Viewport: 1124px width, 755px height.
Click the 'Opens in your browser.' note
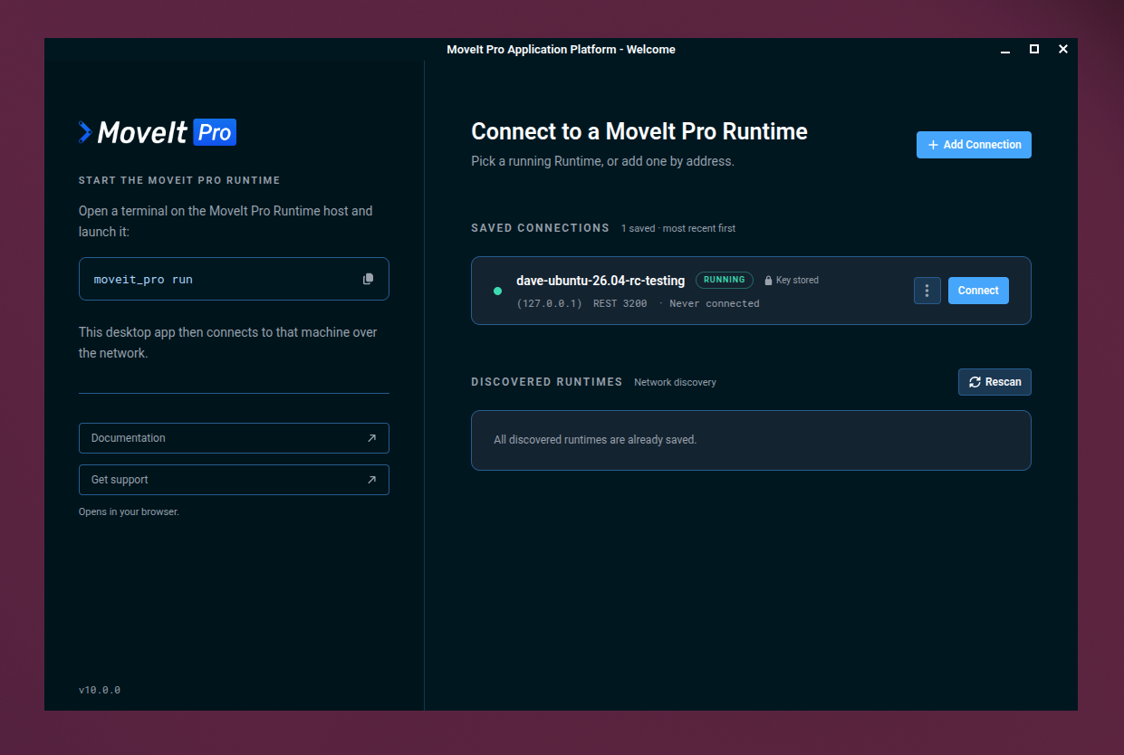point(129,511)
